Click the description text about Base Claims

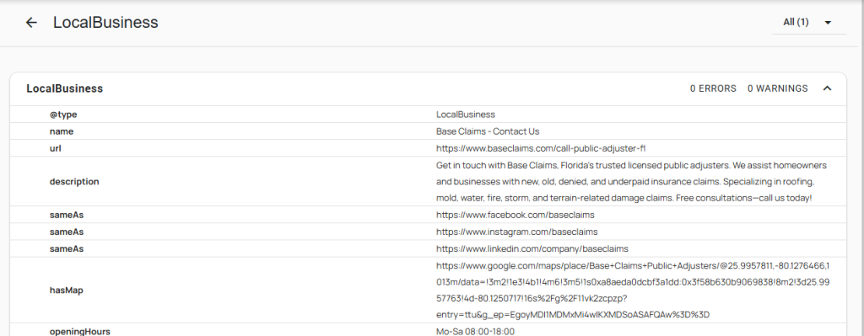pyautogui.click(x=631, y=181)
